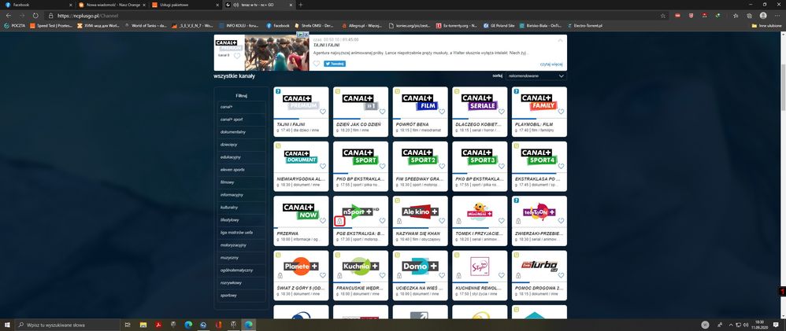Favorite the CANAL+ Premium channel heart icon
The width and height of the screenshot is (786, 331).
pyautogui.click(x=323, y=112)
